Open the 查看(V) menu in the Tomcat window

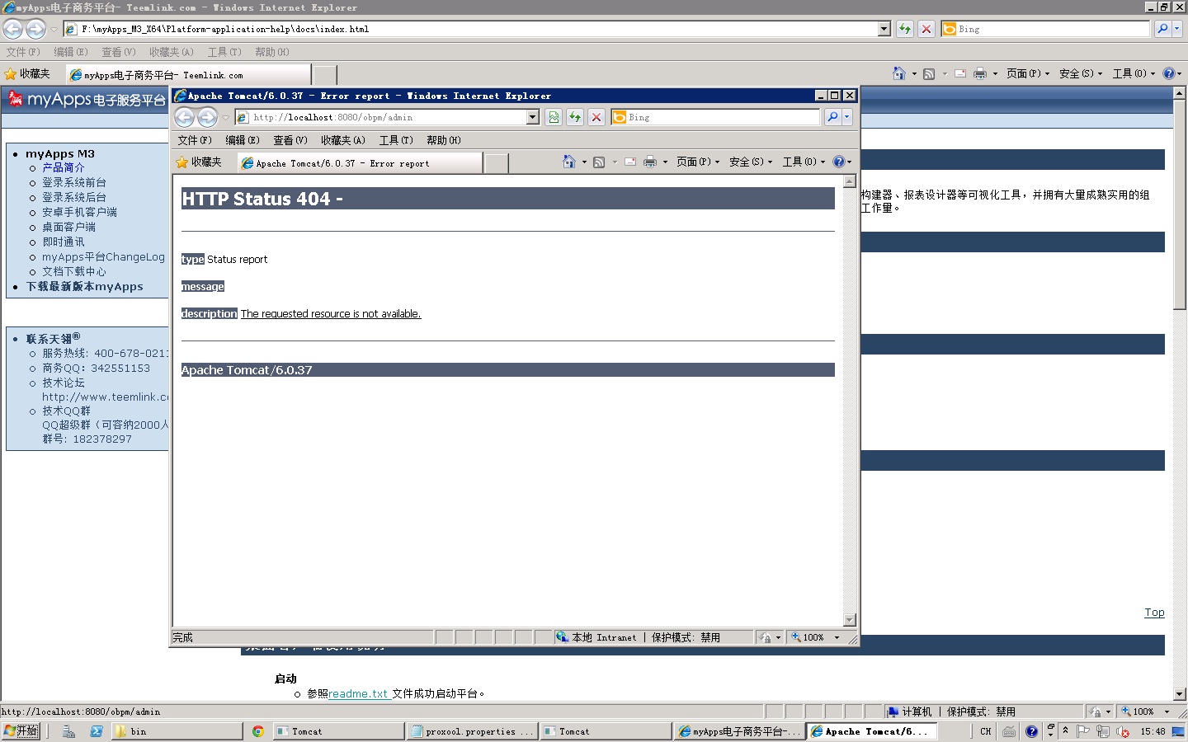coord(290,140)
